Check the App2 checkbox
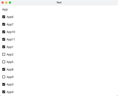The height and width of the screenshot is (96, 118). [x=4, y=54]
